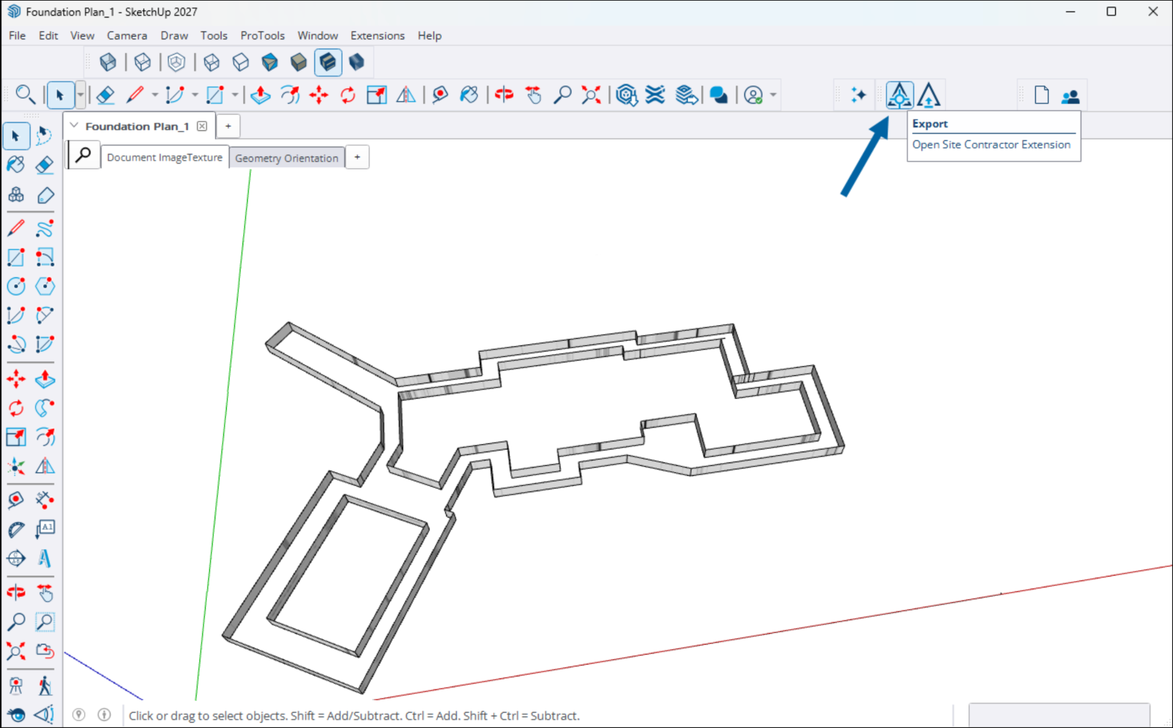The image size is (1173, 728).
Task: Pick the Polygon tool
Action: [x=44, y=286]
